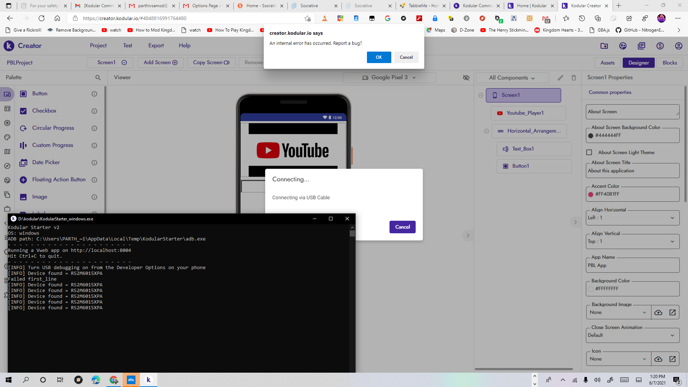Image resolution: width=688 pixels, height=387 pixels.
Task: Toggle About Screen Light Theme checkbox
Action: click(x=589, y=153)
